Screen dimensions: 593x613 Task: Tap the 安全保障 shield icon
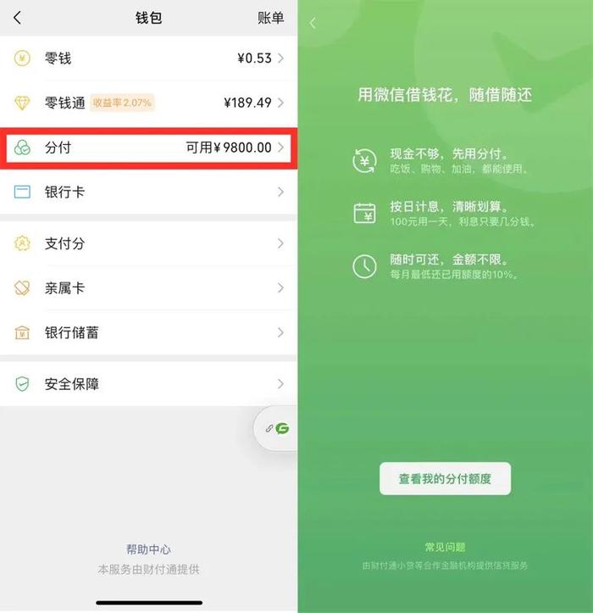(x=22, y=384)
